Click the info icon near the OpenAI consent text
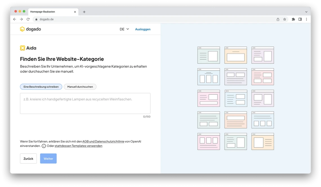 tap(44, 146)
